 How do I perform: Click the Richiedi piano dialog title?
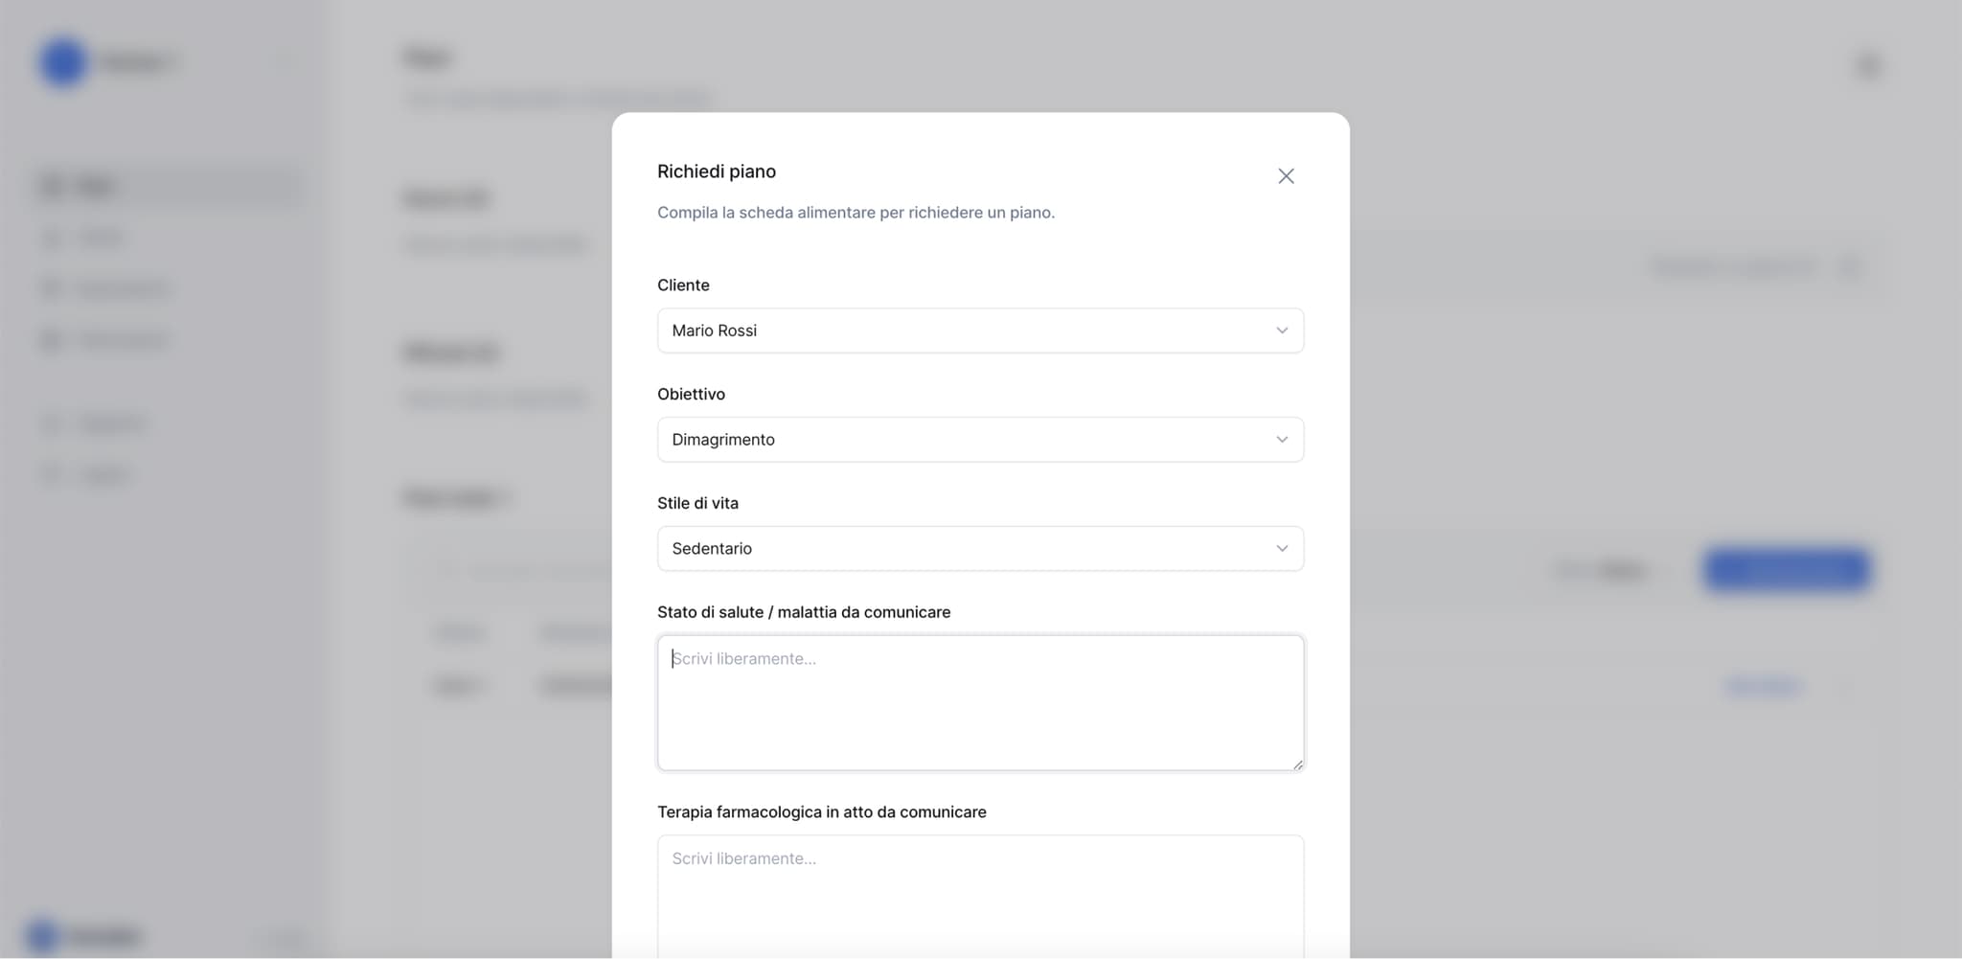coord(717,172)
